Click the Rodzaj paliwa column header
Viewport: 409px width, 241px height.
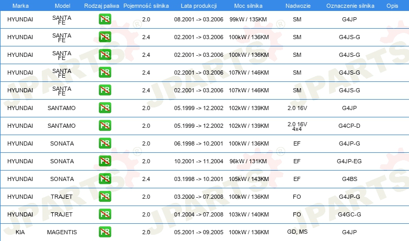(101, 6)
